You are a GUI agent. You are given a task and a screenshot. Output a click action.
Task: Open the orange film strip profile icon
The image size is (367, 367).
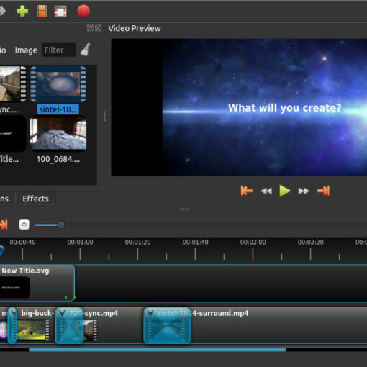tap(42, 11)
